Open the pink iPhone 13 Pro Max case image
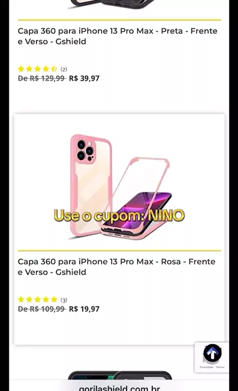This screenshot has width=238, height=391. point(119,187)
